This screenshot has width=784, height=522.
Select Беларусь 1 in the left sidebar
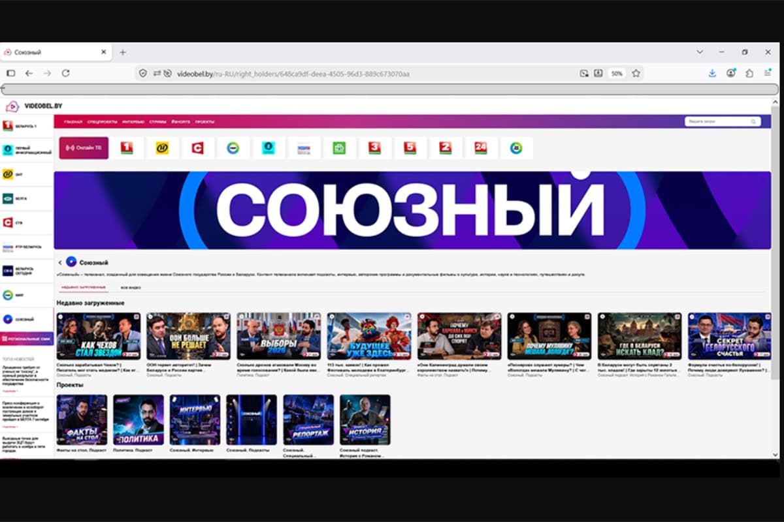[27, 126]
